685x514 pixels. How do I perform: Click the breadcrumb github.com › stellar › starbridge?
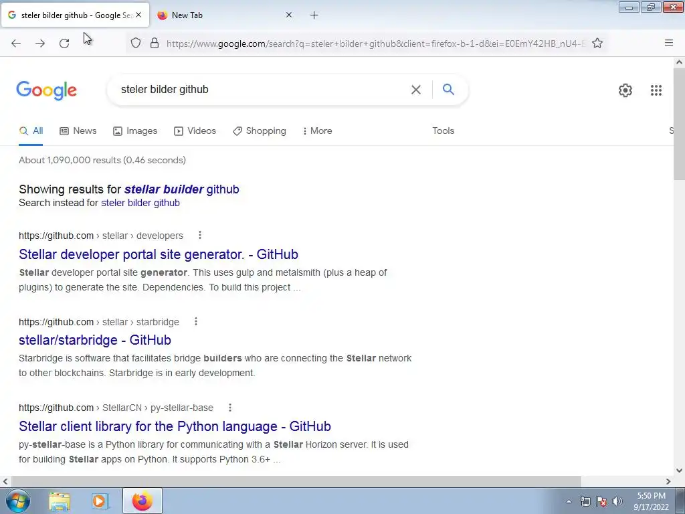pos(99,322)
